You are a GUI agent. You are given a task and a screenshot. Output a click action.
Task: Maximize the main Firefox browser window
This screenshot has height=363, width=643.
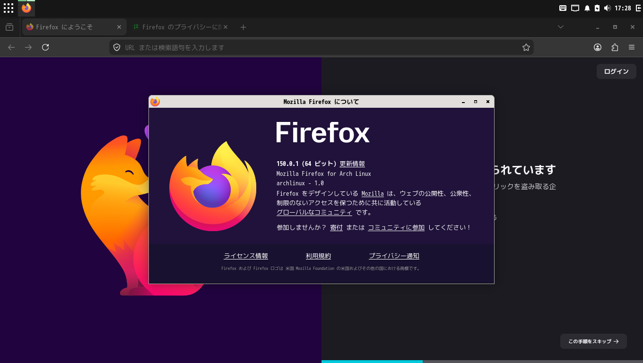[615, 27]
